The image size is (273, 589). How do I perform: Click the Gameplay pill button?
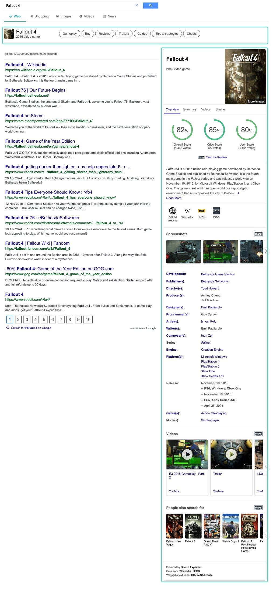point(70,34)
